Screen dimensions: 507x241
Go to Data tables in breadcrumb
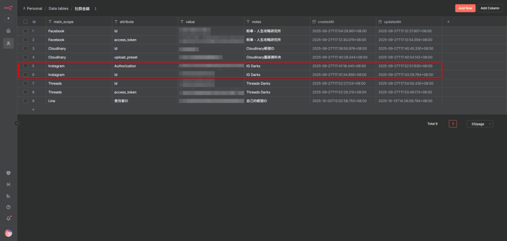[58, 8]
